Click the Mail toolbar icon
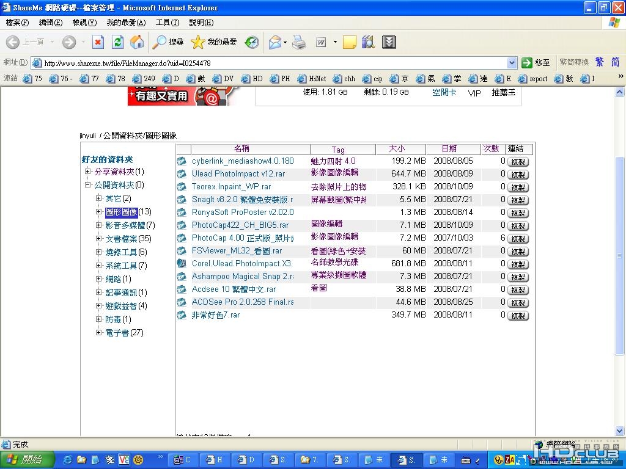This screenshot has height=469, width=626. point(275,42)
